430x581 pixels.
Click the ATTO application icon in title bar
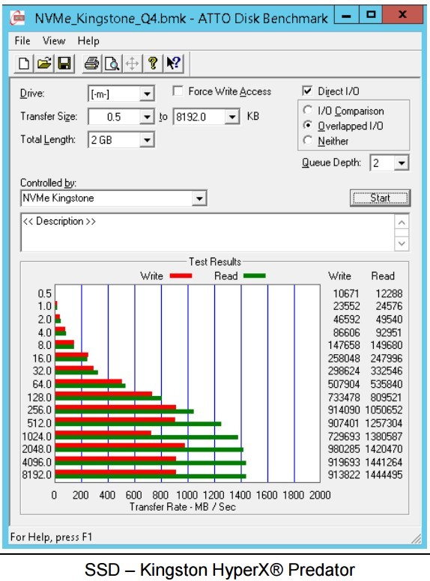pyautogui.click(x=18, y=18)
